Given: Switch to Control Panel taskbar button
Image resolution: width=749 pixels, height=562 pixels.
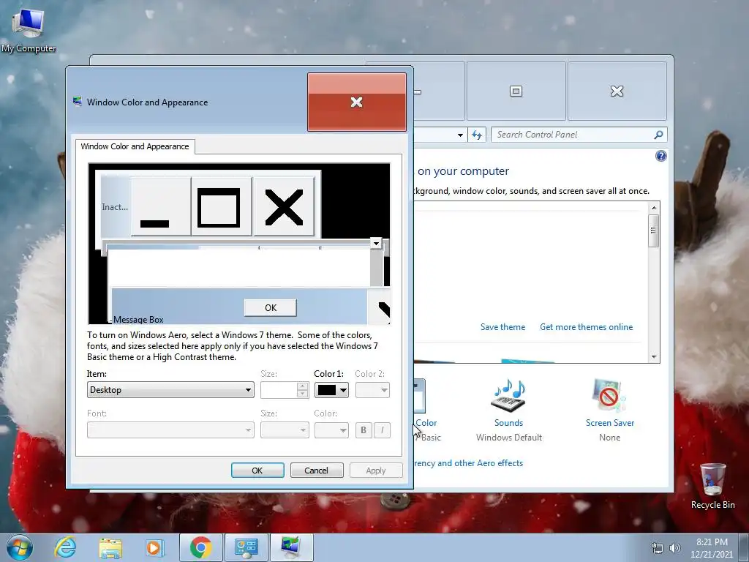Looking at the screenshot, I should (246, 547).
